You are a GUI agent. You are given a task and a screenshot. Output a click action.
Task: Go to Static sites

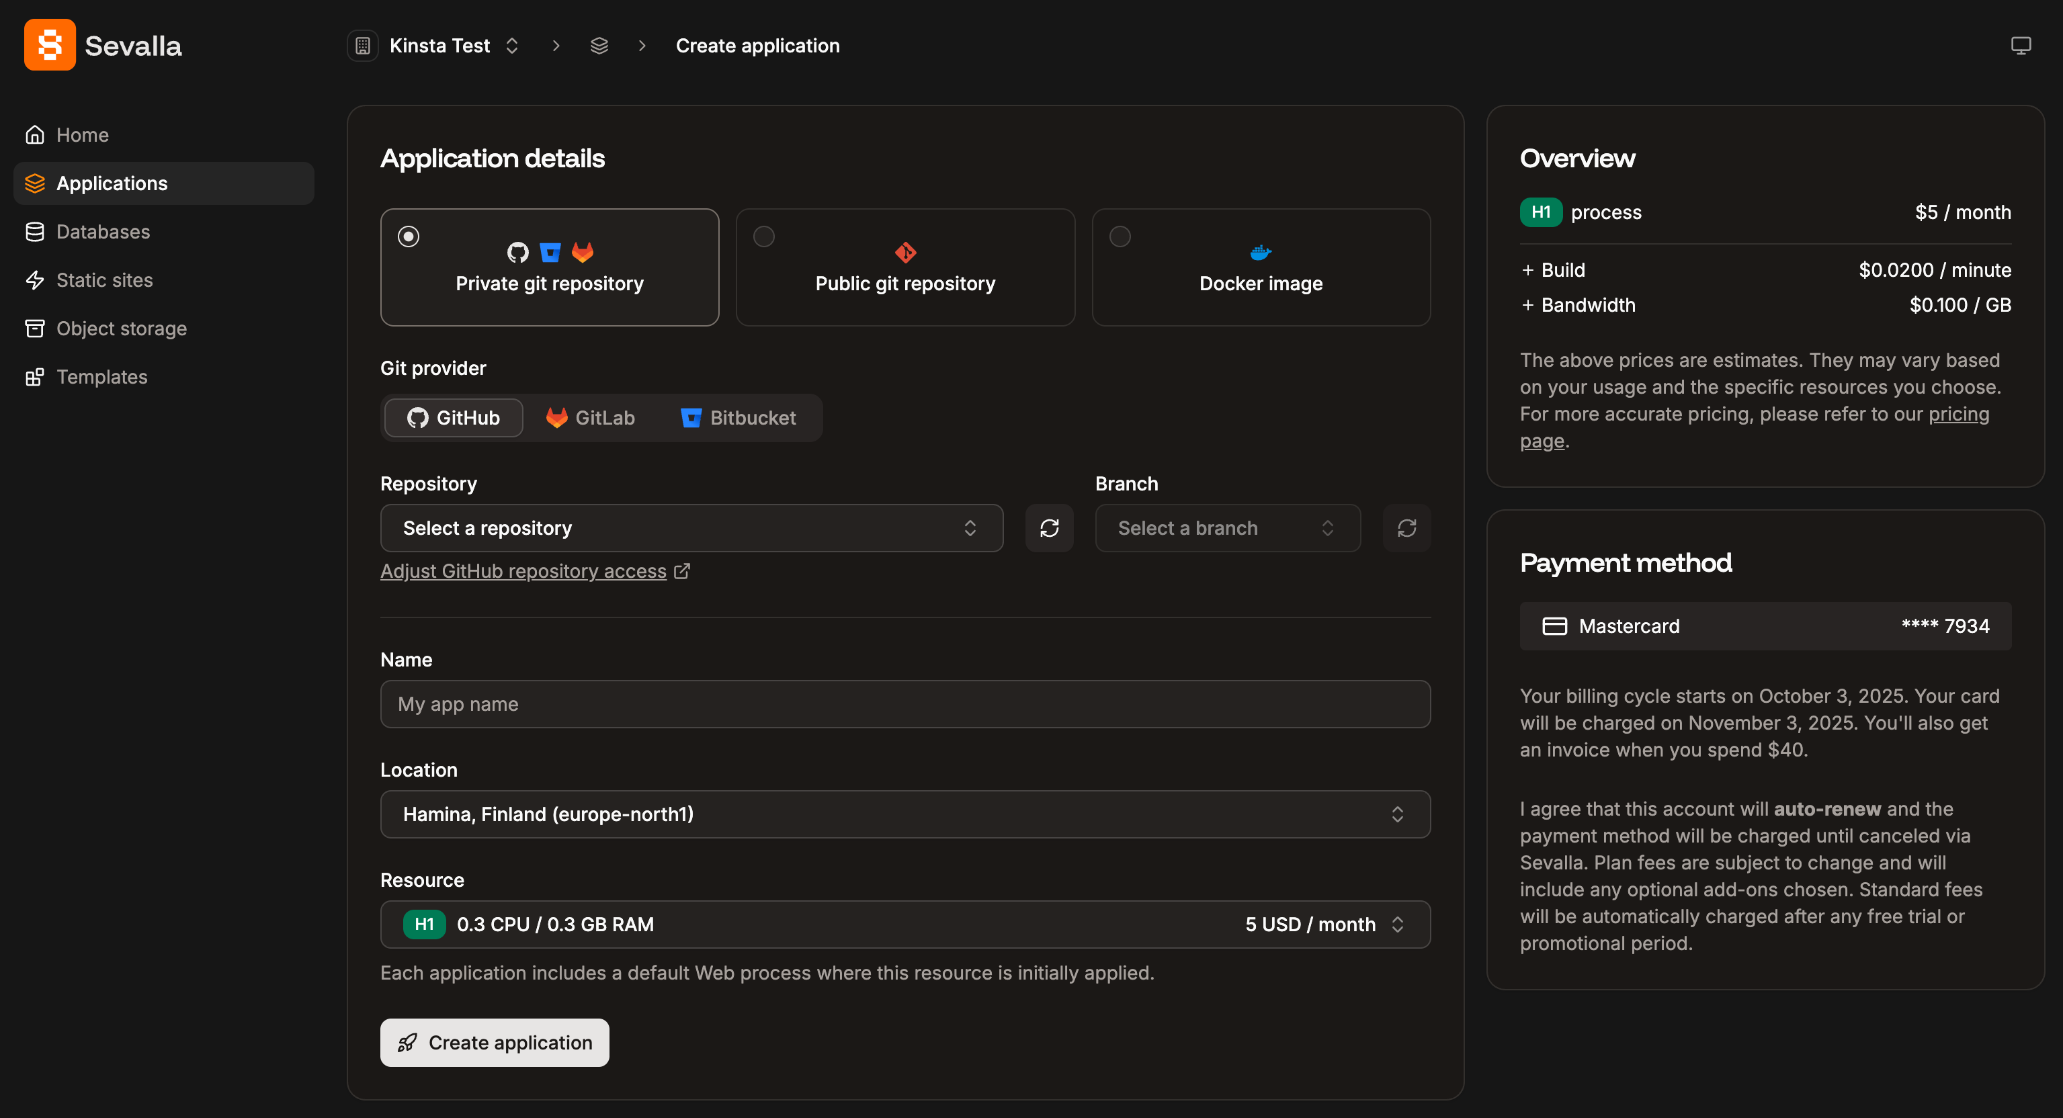104,280
